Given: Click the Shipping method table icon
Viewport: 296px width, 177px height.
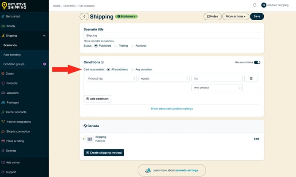Looking at the screenshot, I should coord(90,139).
